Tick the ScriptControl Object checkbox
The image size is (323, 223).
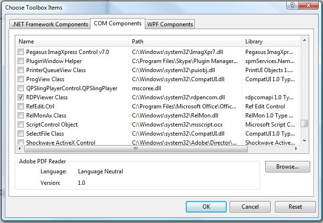[x=20, y=125]
